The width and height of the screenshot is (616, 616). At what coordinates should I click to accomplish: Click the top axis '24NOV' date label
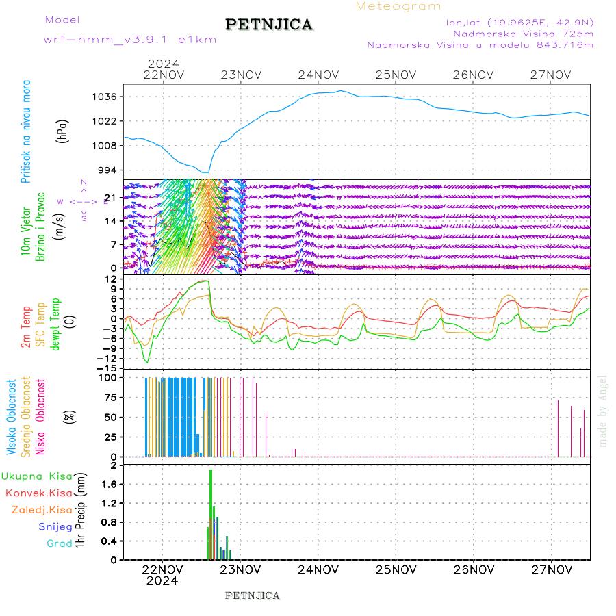(x=318, y=75)
